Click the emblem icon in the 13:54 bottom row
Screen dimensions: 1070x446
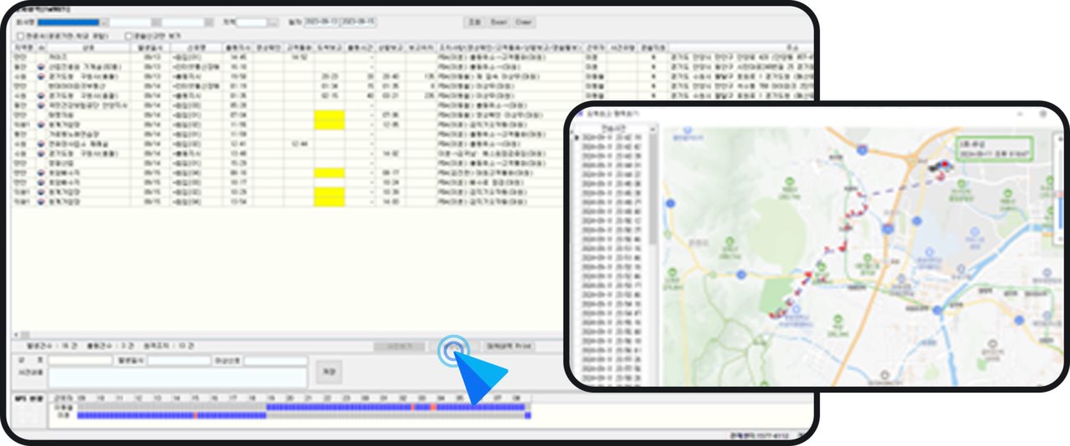[x=40, y=202]
